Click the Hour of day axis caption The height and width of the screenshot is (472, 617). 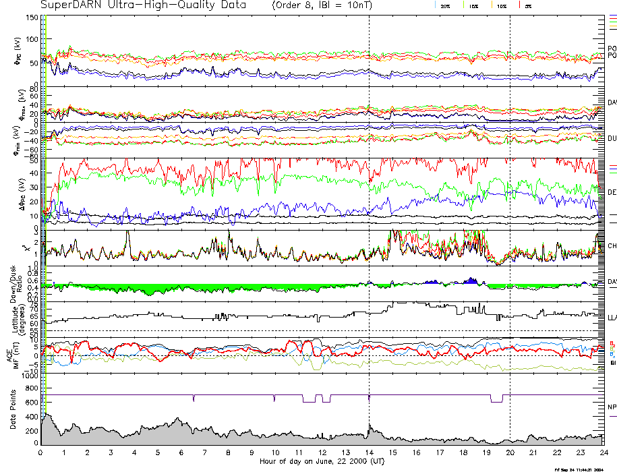point(322,461)
